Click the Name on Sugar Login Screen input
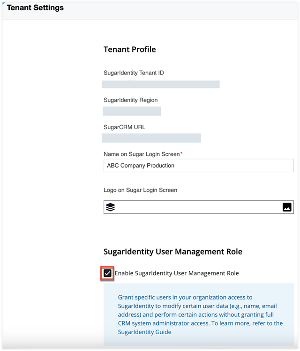300x351 pixels. [198, 165]
